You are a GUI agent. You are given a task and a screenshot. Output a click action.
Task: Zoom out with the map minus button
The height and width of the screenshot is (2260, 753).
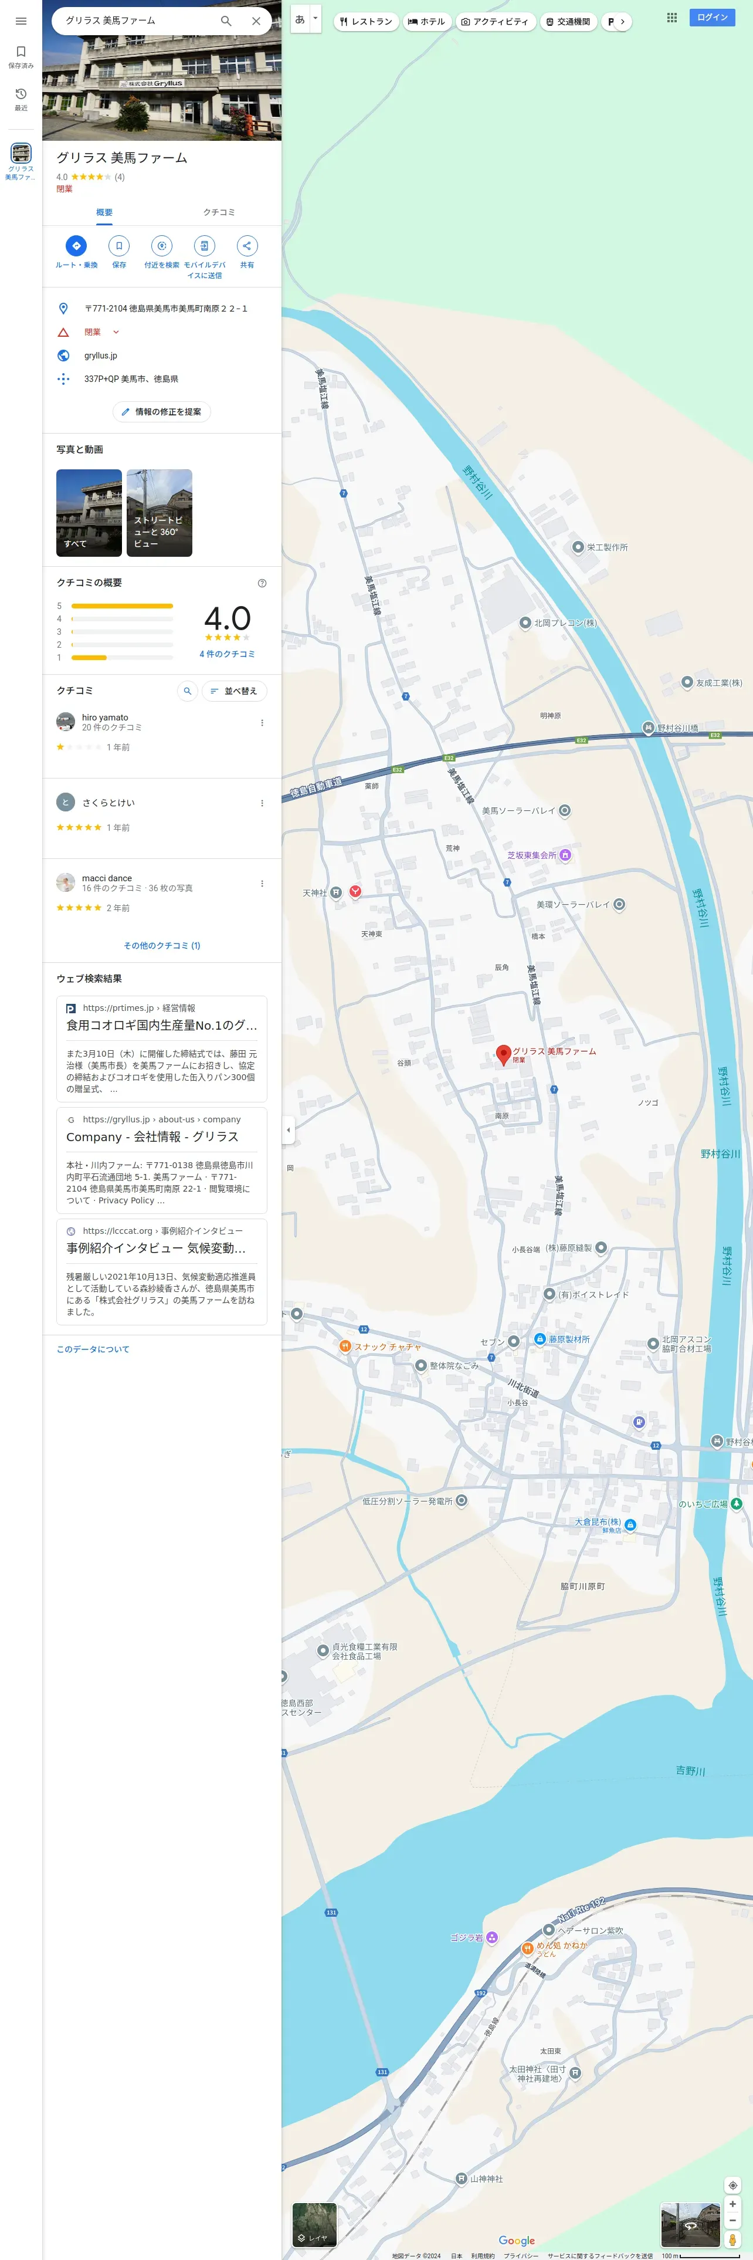click(733, 2221)
